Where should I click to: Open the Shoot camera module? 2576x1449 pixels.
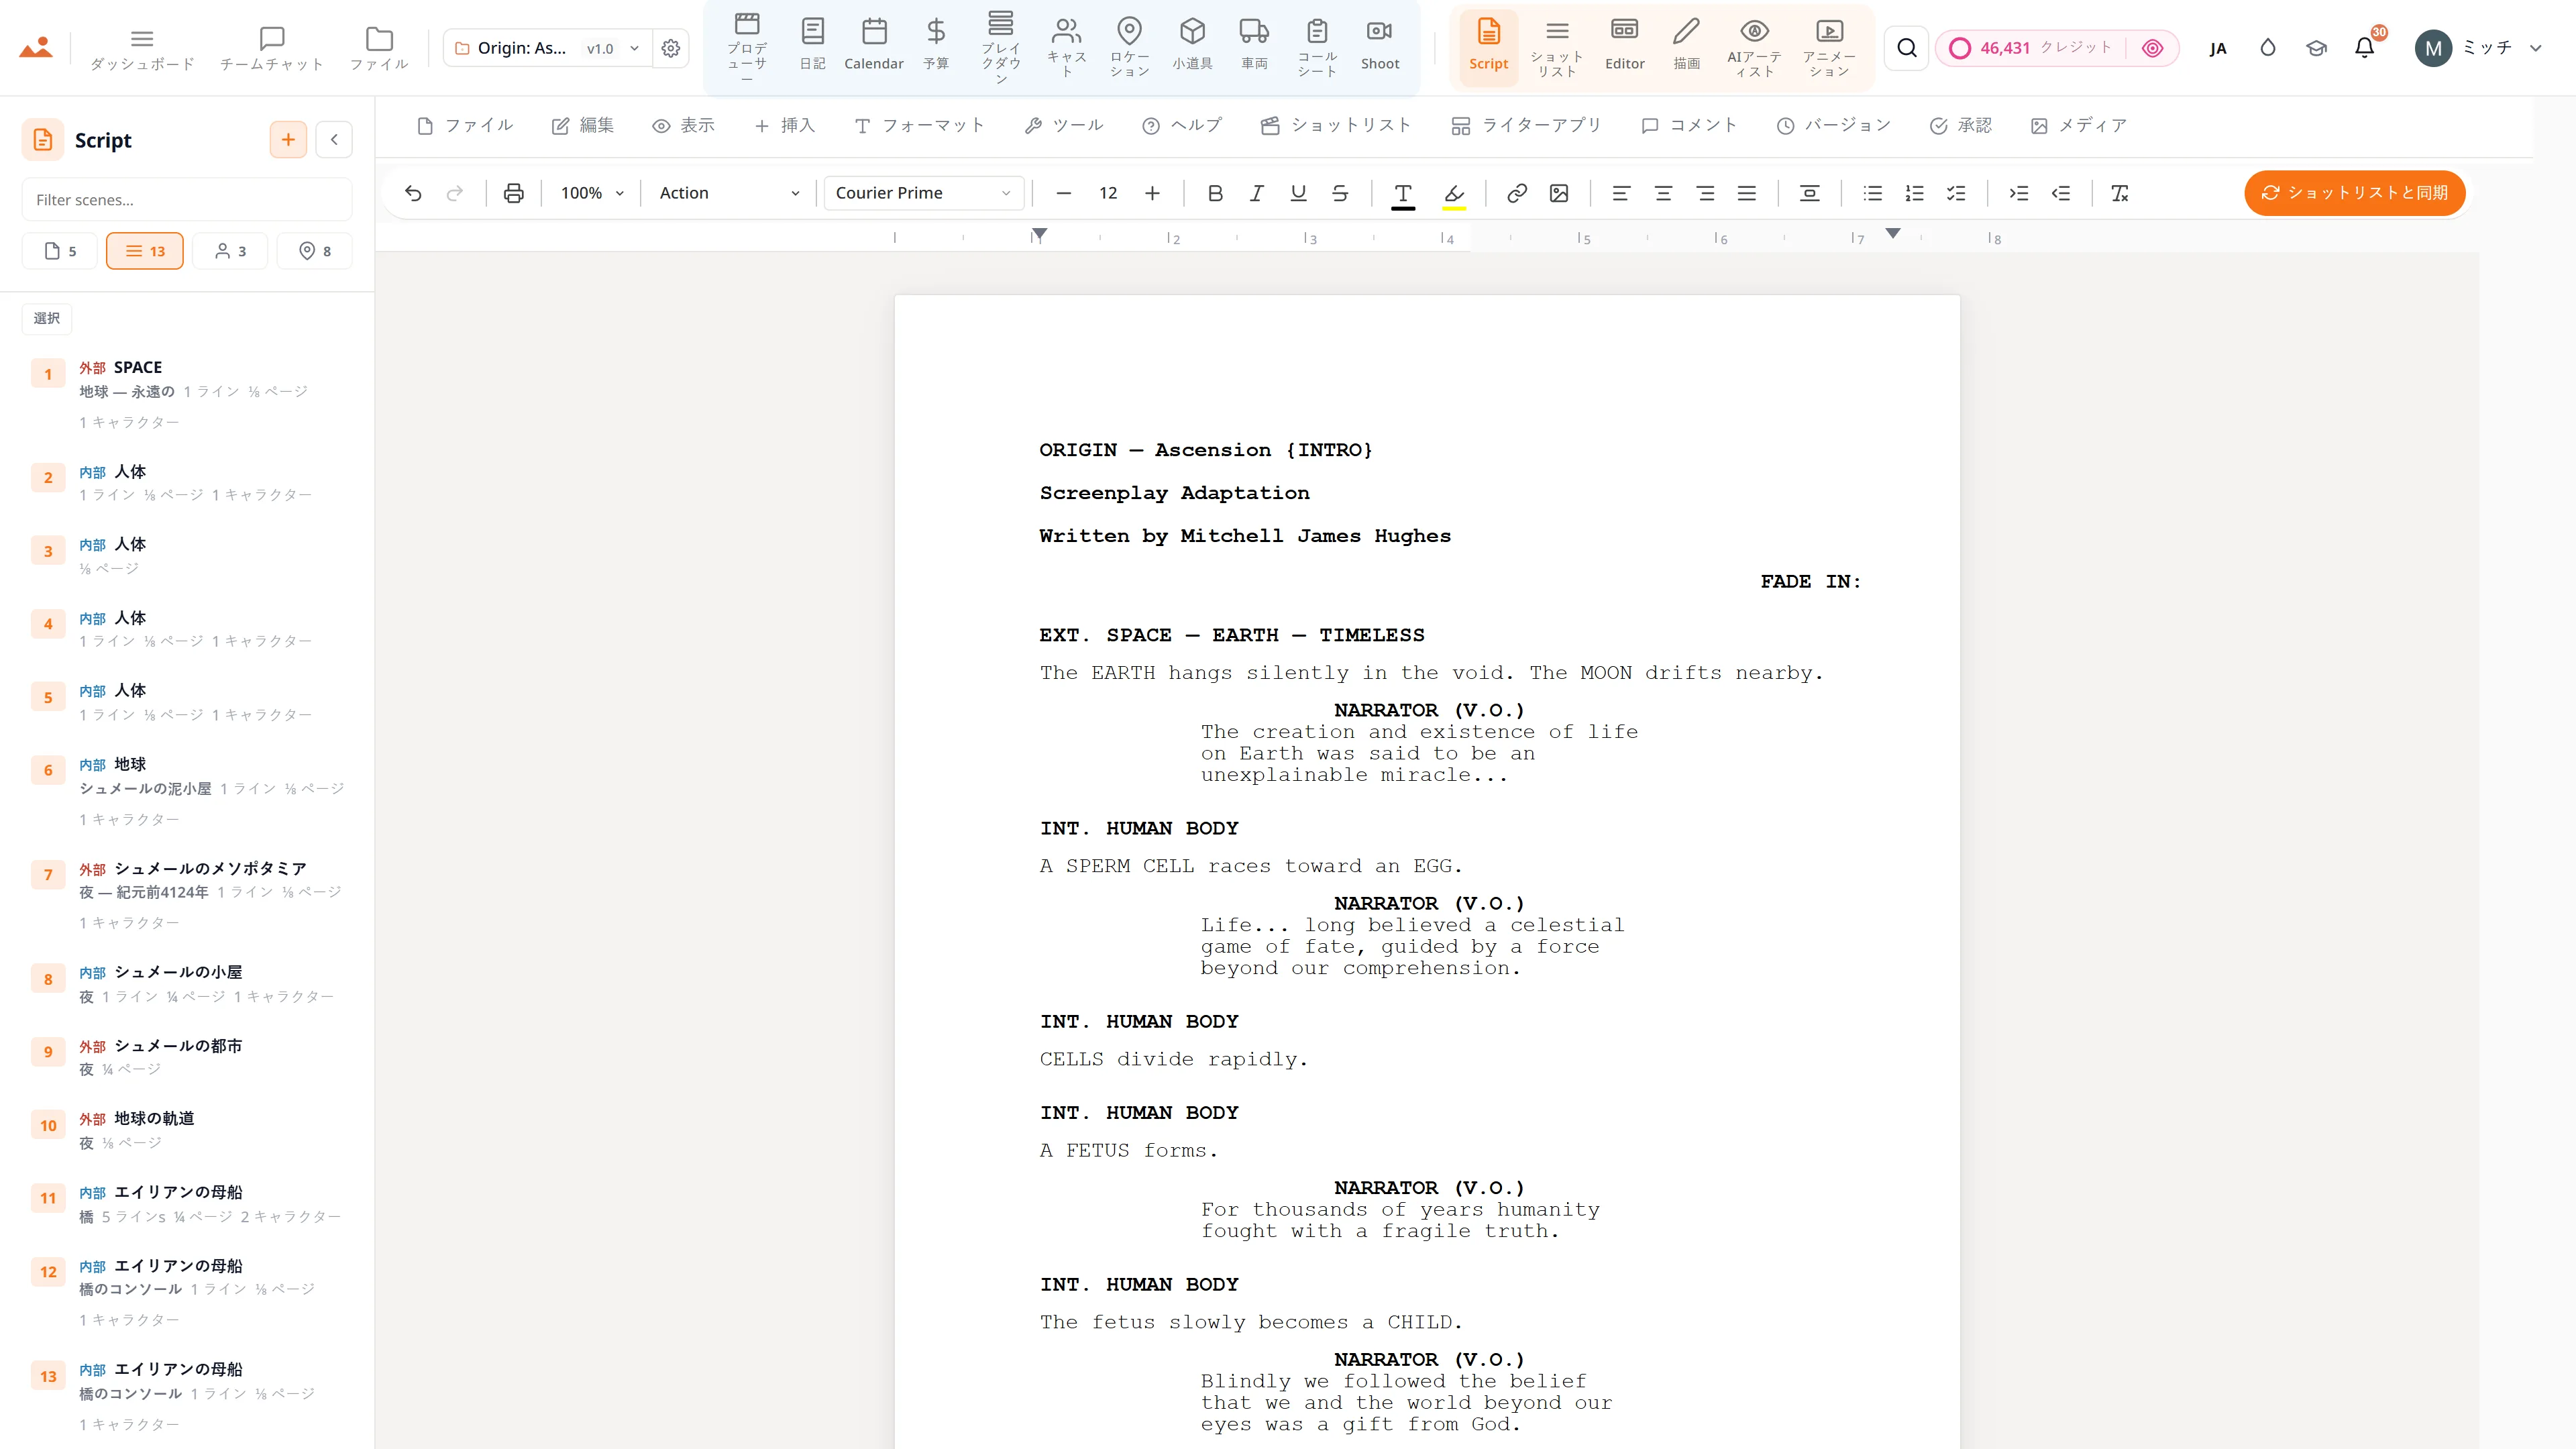1379,46
